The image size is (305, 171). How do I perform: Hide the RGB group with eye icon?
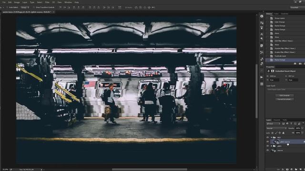point(268,137)
